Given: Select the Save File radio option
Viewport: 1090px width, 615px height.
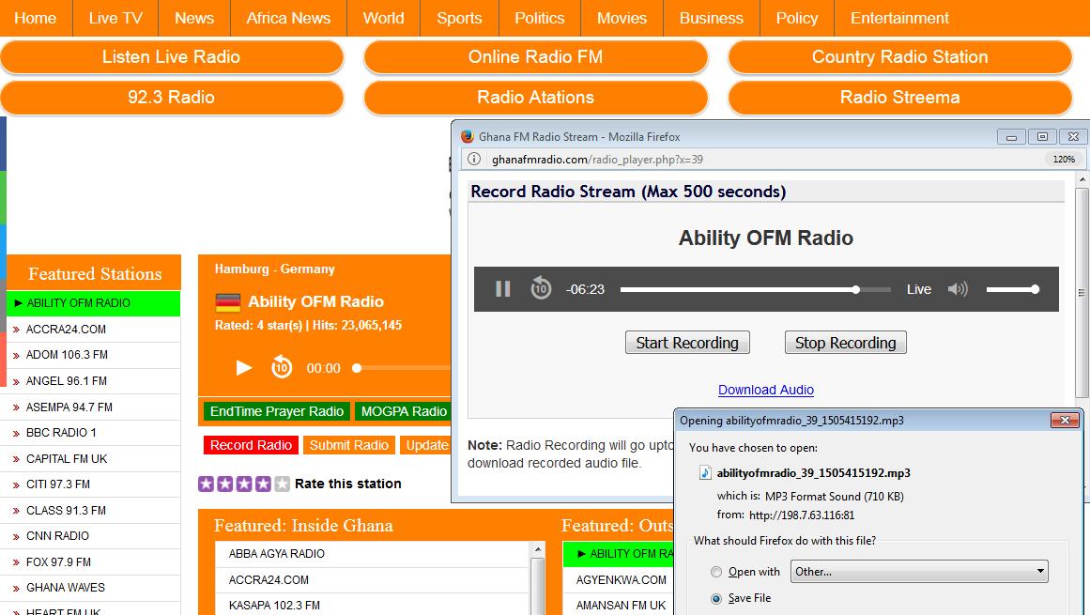Looking at the screenshot, I should coord(716,598).
